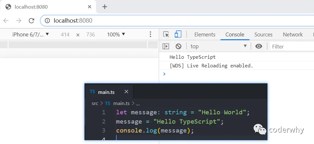
Task: Open the site information icon in address bar
Action: point(47,20)
